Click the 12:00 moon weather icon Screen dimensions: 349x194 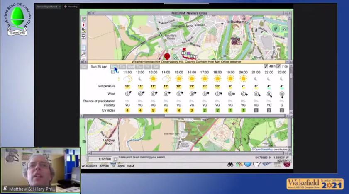(140, 79)
